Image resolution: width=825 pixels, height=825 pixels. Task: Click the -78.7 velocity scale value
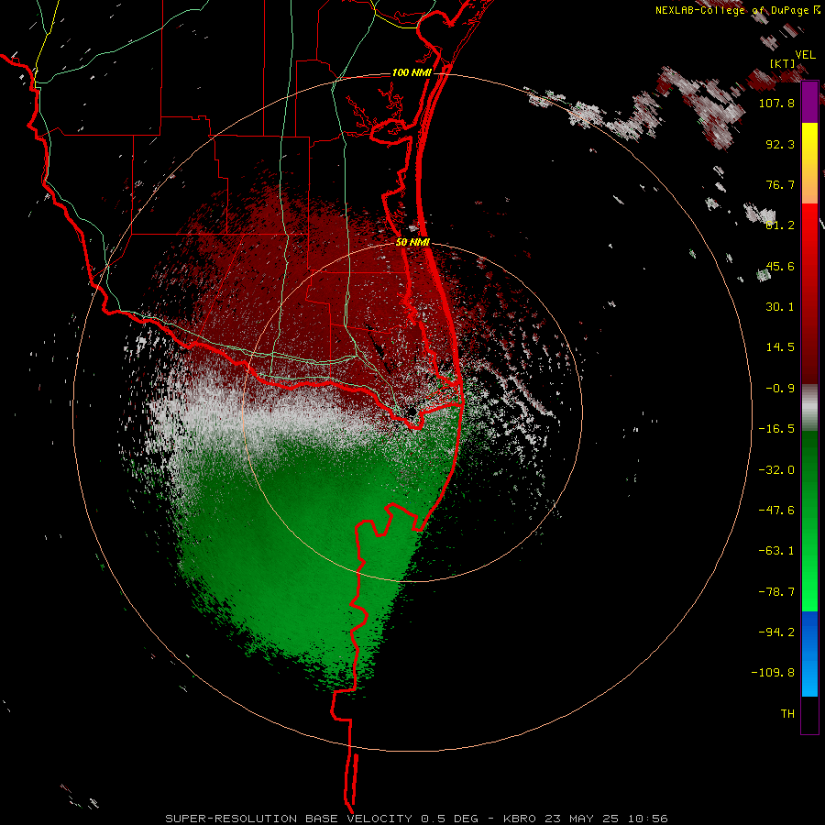(776, 592)
